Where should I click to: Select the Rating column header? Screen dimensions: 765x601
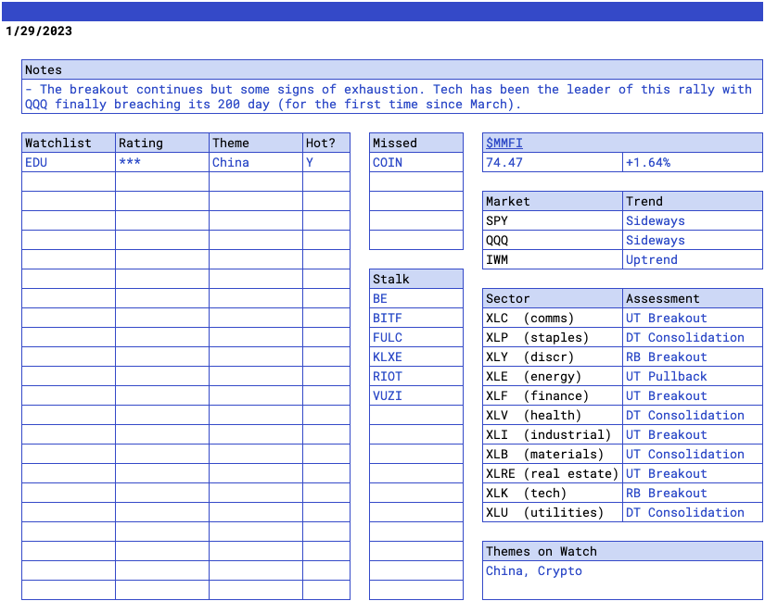[162, 143]
